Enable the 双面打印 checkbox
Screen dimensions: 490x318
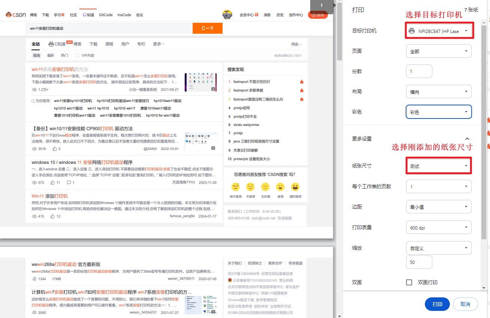point(409,282)
